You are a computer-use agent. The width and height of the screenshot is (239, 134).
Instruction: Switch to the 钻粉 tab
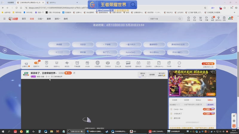click(210, 100)
